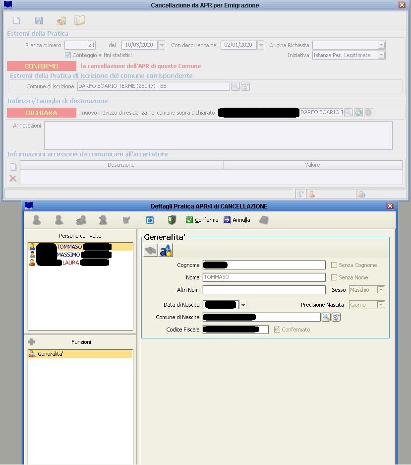
Task: Toggle Conteggio ai fini statistici checkbox
Action: click(68, 55)
